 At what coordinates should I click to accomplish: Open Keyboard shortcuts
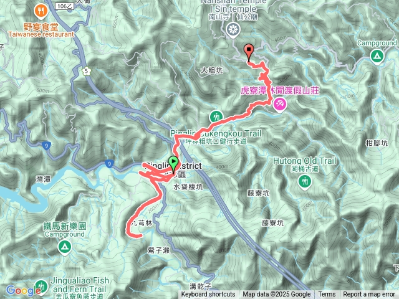(208, 295)
